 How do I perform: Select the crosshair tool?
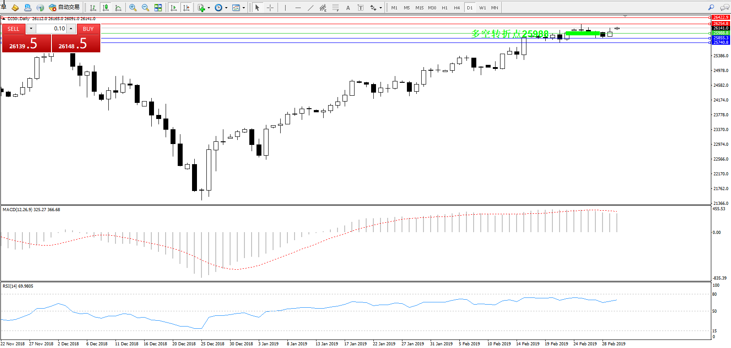[x=270, y=8]
